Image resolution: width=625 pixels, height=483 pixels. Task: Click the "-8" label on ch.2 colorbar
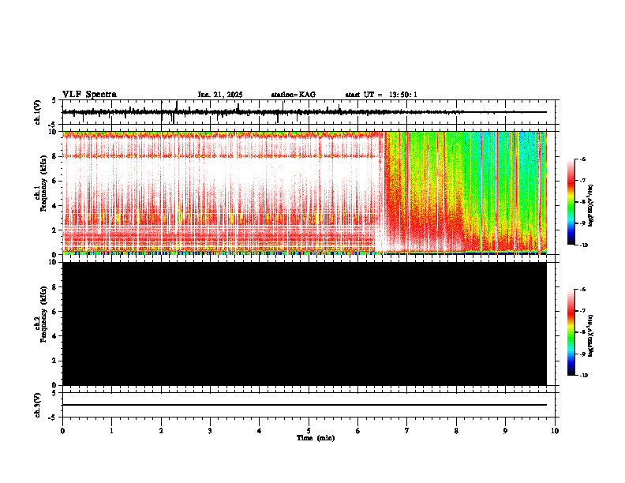[x=582, y=332]
